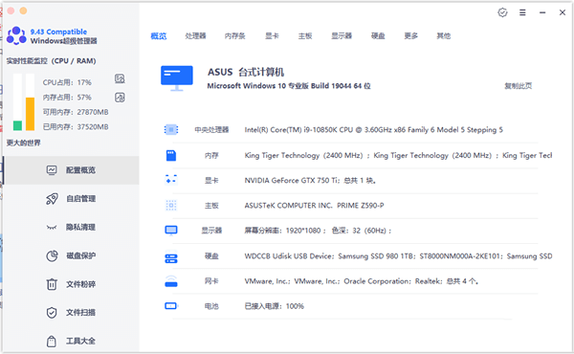
Task: Click the 文件粉碎 trash icon
Action: (52, 284)
